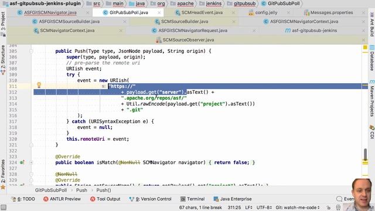Image resolution: width=375 pixels, height=211 pixels.
Task: Open the 9: Version Control tool window
Action: [x=150, y=199]
